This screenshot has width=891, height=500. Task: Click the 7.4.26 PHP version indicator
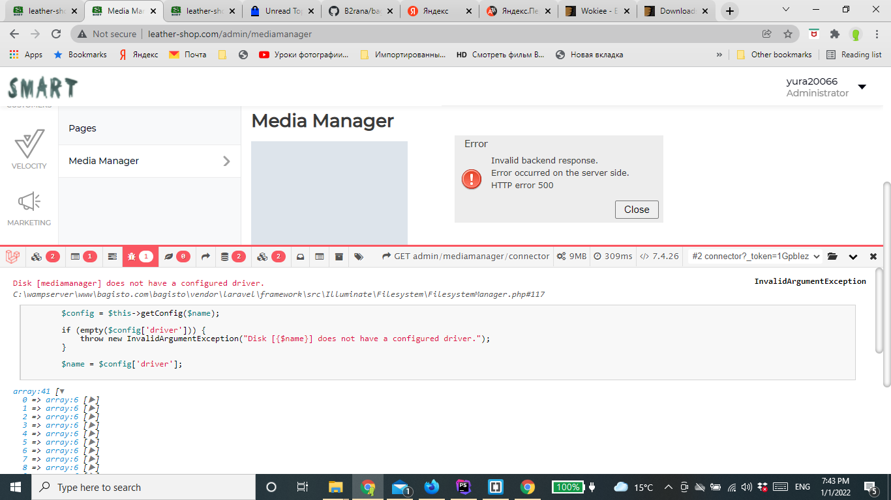pos(659,257)
